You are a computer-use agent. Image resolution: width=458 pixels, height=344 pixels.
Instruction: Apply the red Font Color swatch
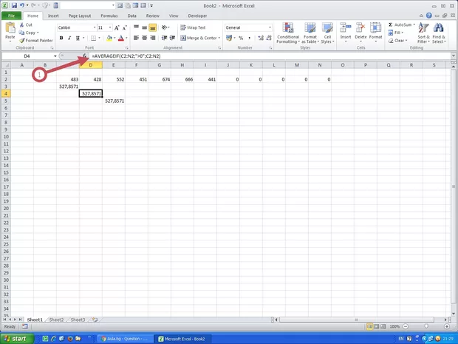[x=121, y=38]
